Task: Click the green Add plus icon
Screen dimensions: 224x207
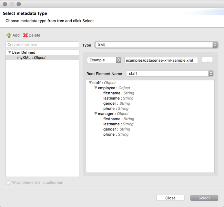Action: [9, 35]
